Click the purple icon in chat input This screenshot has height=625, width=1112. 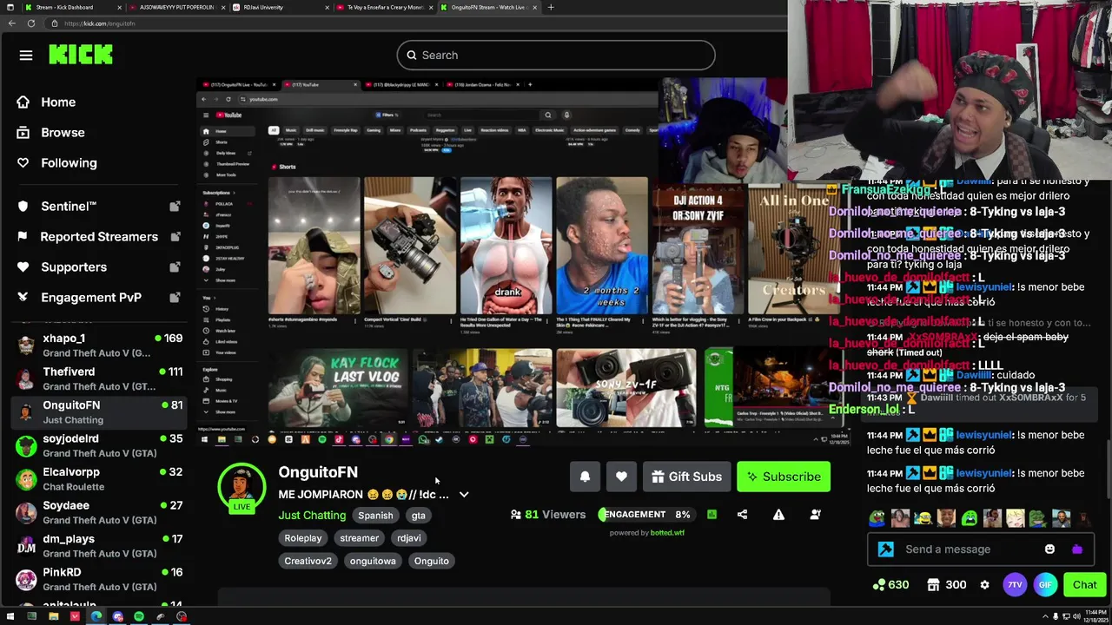(x=1077, y=549)
